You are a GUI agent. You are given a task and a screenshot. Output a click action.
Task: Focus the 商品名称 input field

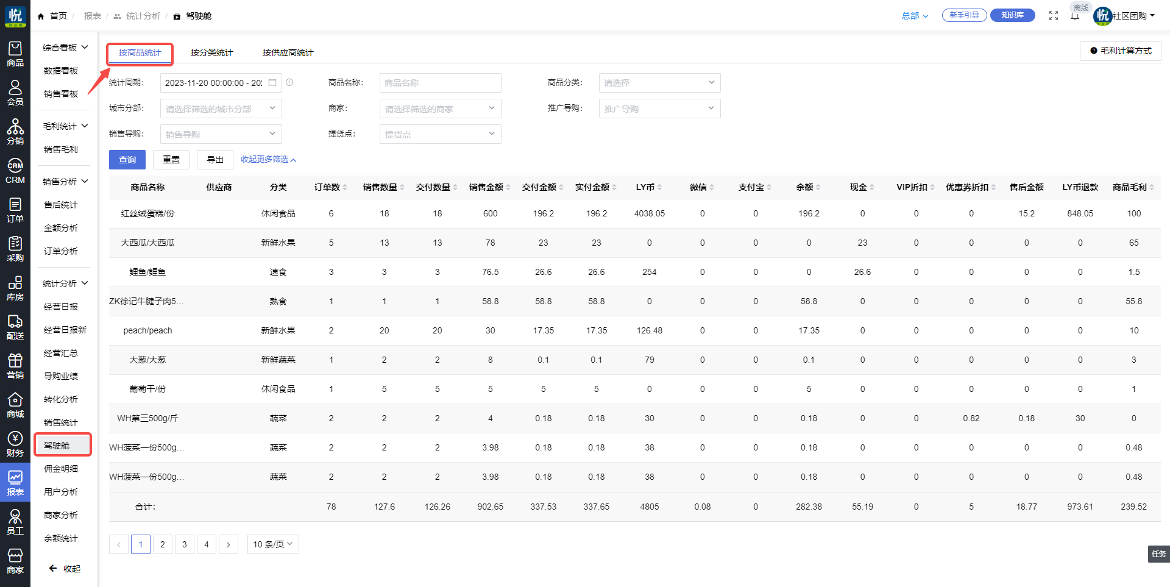click(x=441, y=83)
